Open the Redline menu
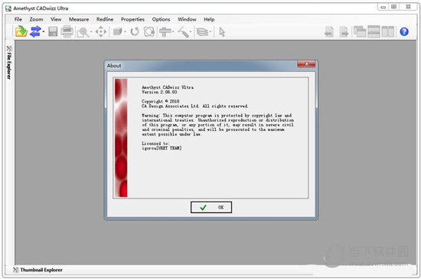Screen dimensions: 421x279 coord(105,19)
